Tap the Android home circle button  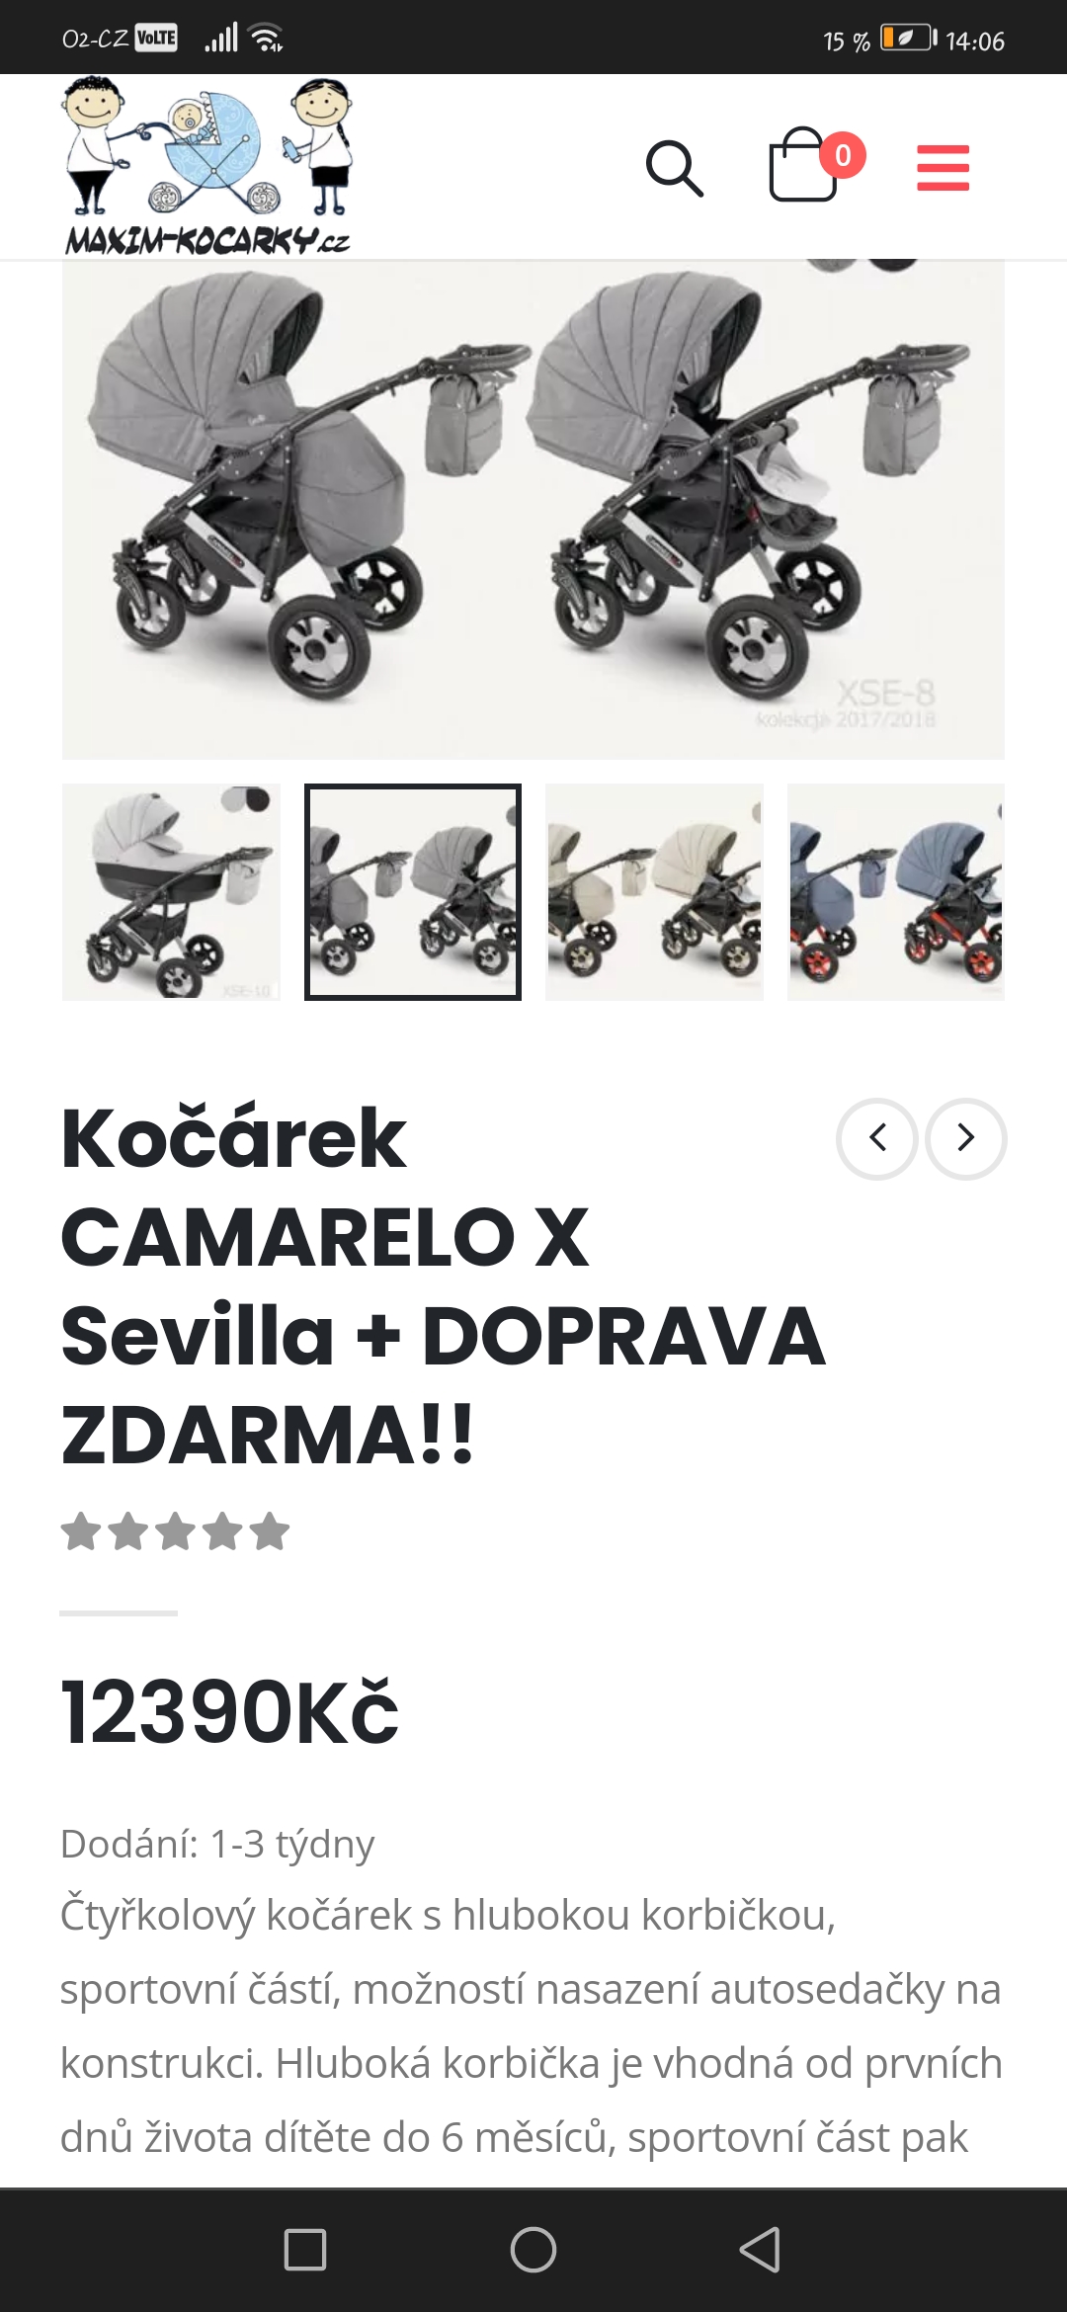pos(533,2250)
